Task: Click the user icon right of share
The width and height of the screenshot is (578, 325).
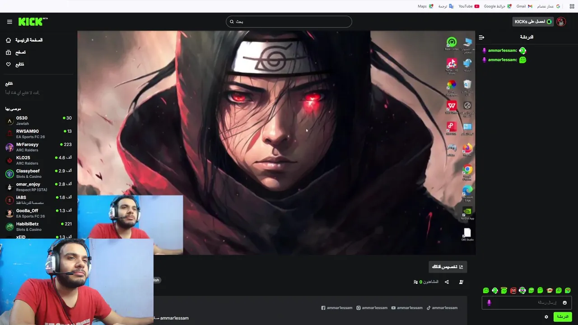Action: point(461,282)
